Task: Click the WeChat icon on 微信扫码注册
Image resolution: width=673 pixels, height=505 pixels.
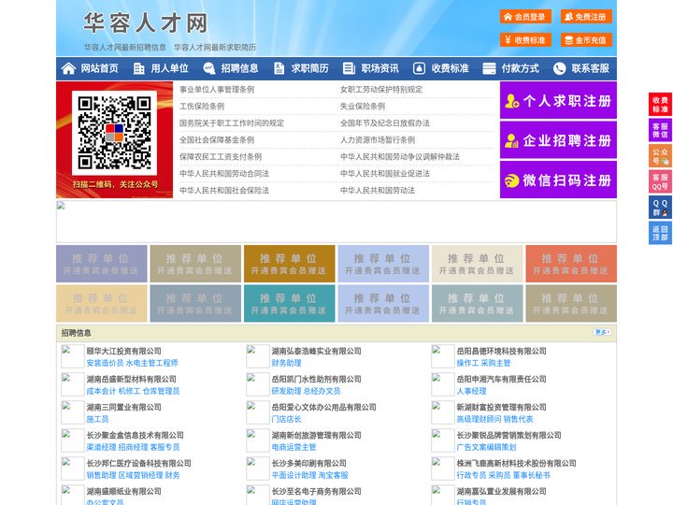Action: [x=511, y=180]
